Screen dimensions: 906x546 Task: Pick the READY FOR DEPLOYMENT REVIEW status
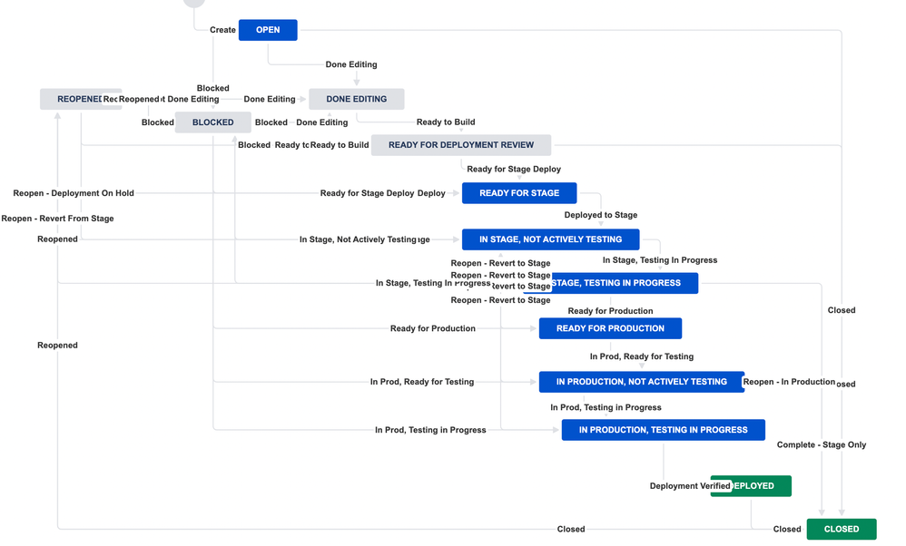coord(461,145)
